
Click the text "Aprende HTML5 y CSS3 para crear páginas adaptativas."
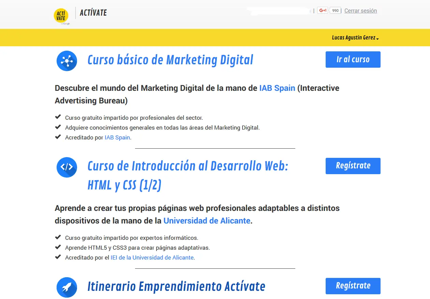(137, 248)
